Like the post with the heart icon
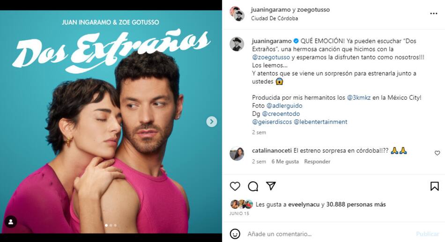 coord(235,186)
